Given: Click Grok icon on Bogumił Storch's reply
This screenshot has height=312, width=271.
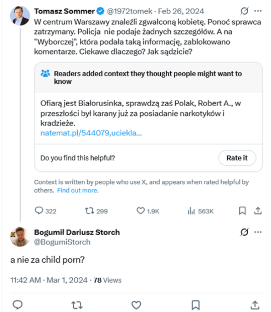Looking at the screenshot, I should pyautogui.click(x=244, y=232).
